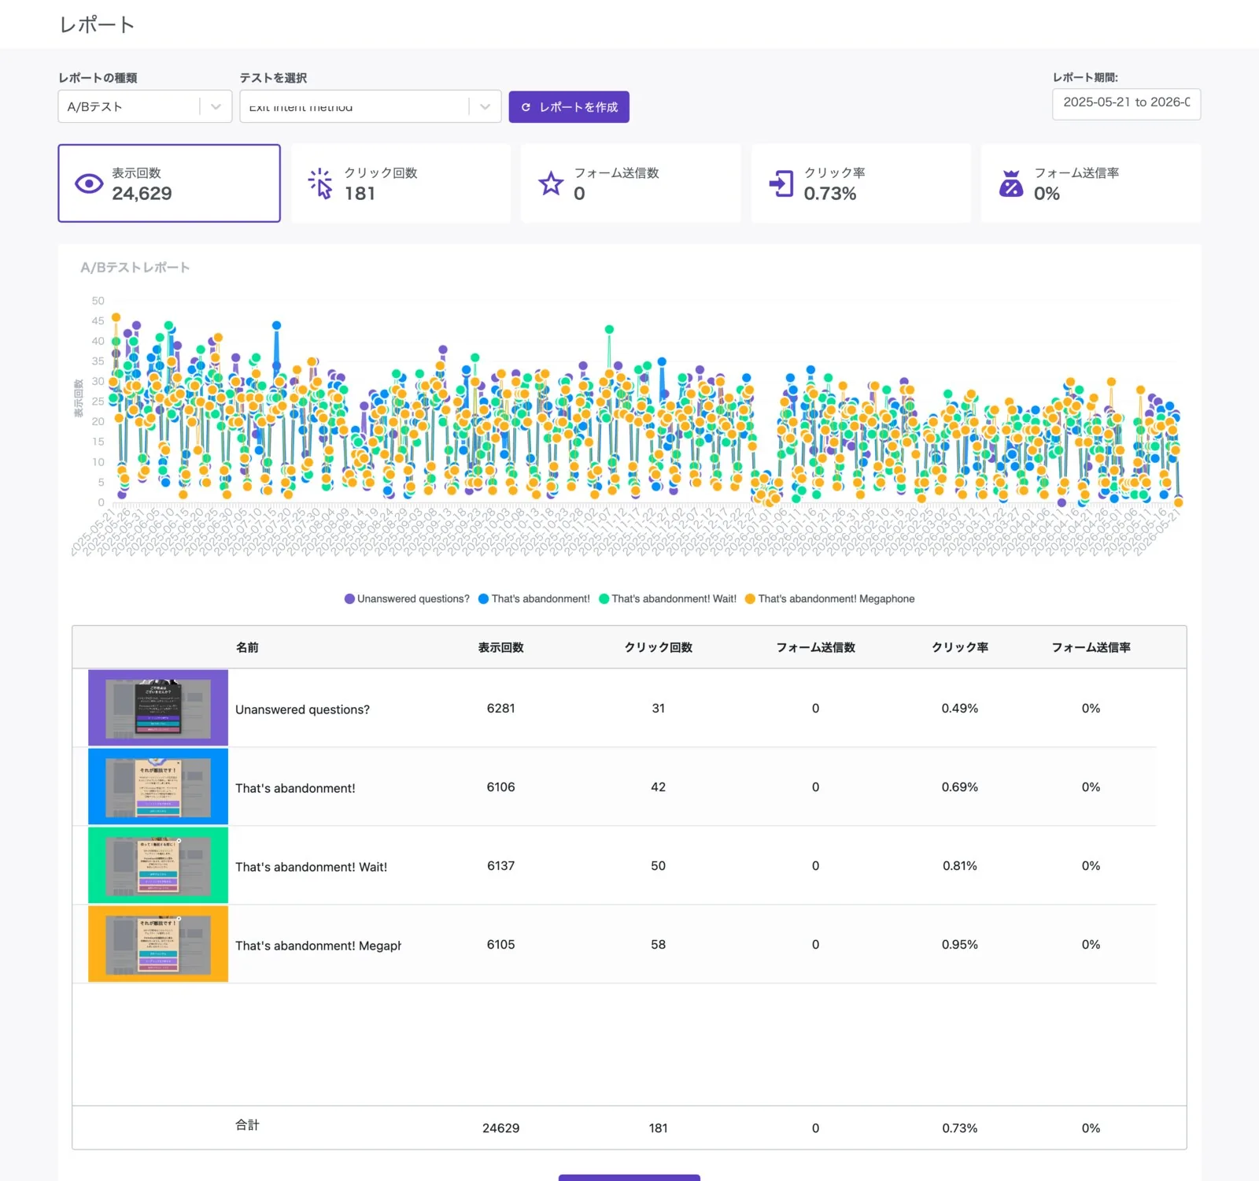Click the purple button below the table
1259x1181 pixels.
[629, 1178]
